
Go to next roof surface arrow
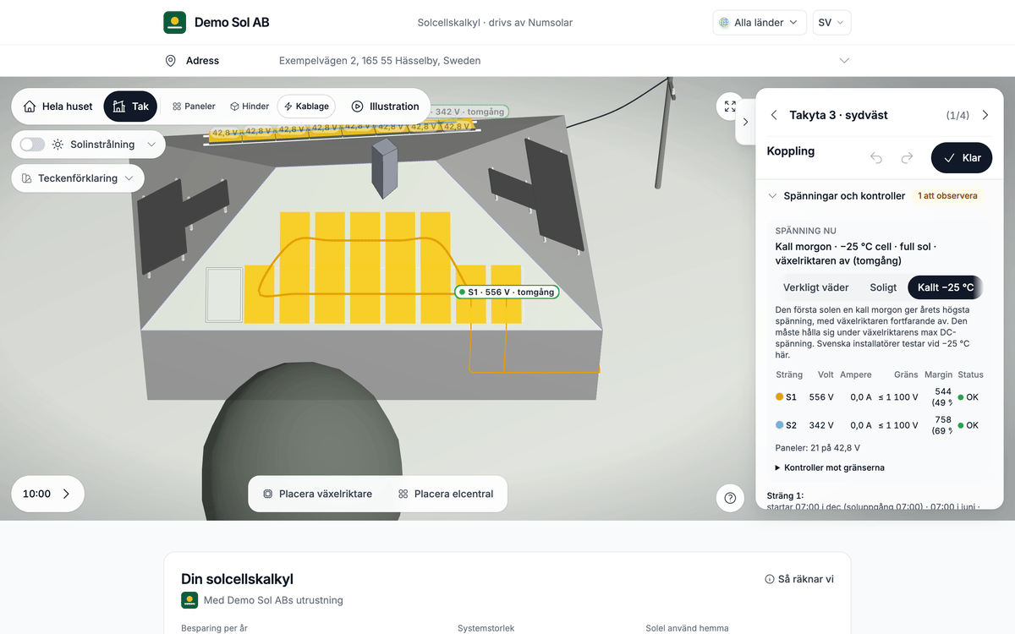[985, 115]
